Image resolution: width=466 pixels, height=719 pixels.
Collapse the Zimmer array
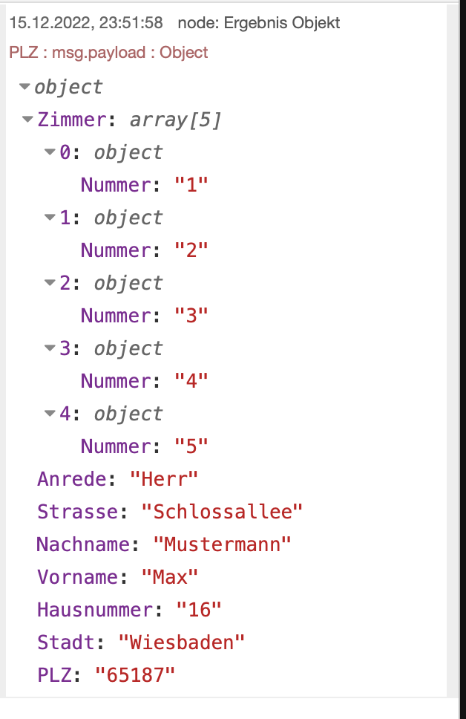(28, 120)
